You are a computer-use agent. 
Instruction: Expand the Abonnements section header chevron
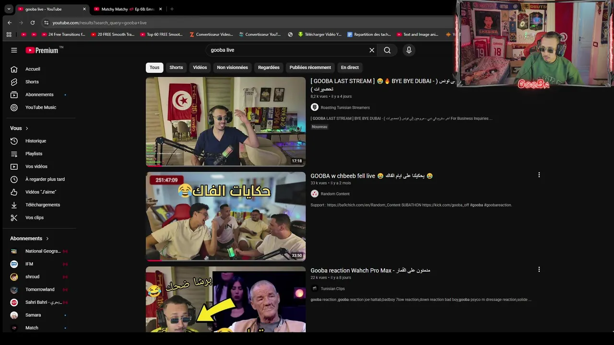click(x=47, y=239)
